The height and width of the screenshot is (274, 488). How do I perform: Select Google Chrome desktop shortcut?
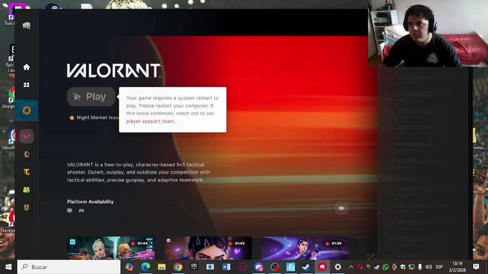click(8, 98)
